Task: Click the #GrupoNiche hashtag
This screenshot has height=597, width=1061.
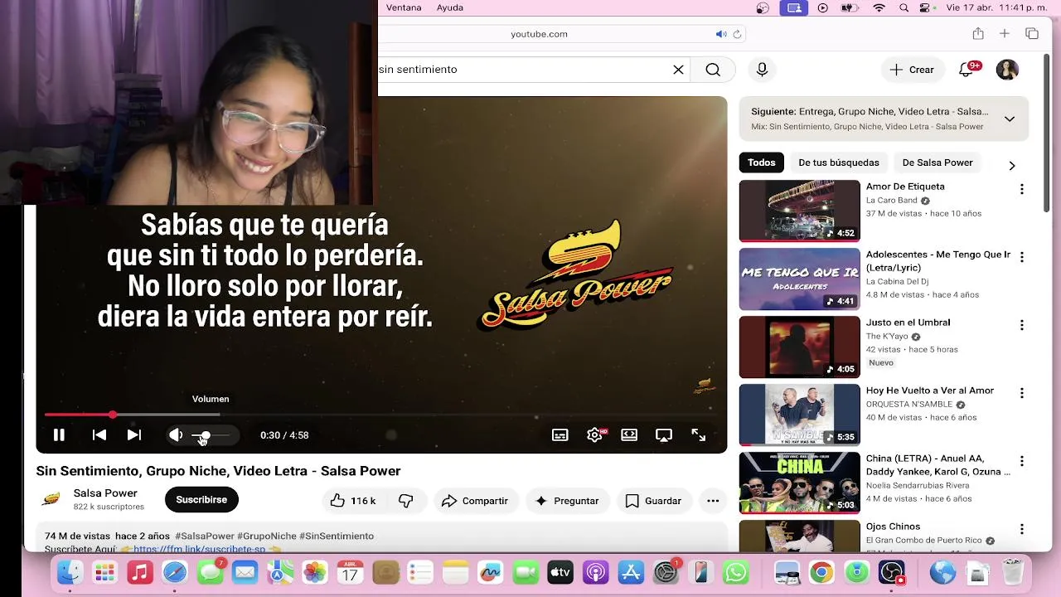Action: coord(266,536)
